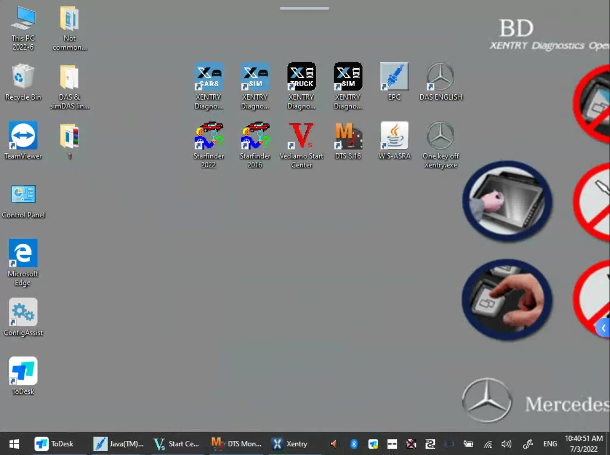Open This PC desktop icon
The width and height of the screenshot is (610, 455).
(23, 28)
